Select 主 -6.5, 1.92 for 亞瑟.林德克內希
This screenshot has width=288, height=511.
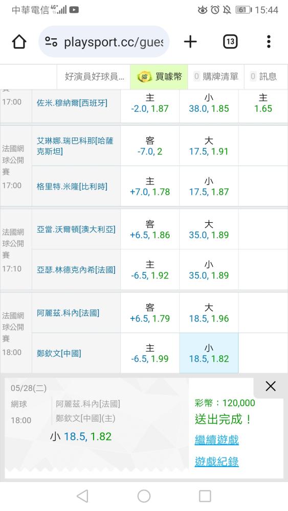(x=150, y=270)
